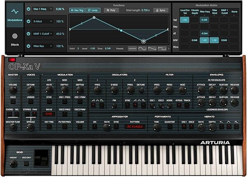Toggle the Key Trig function button
Image resolution: width=247 pixels, height=178 pixels.
pyautogui.click(x=77, y=10)
